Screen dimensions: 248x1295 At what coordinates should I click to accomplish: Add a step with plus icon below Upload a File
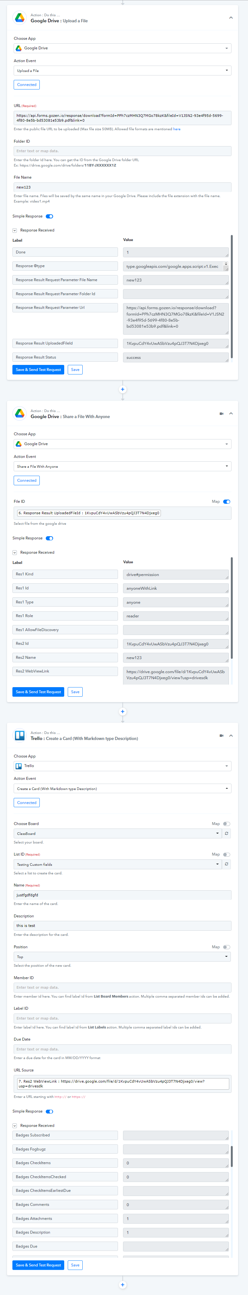(122, 389)
